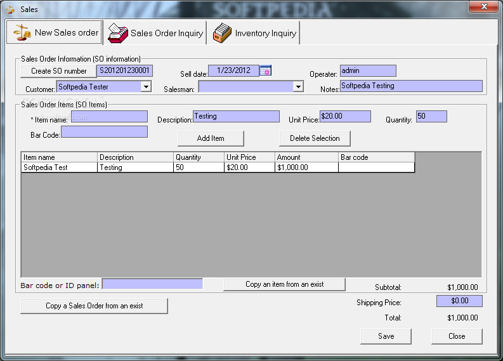This screenshot has width=503, height=361.
Task: Focus the Bar Code input field
Action: (x=104, y=131)
